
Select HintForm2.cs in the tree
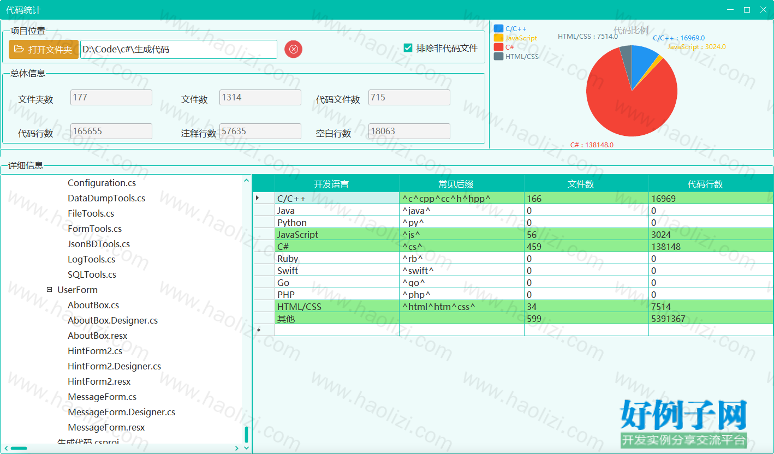click(95, 351)
